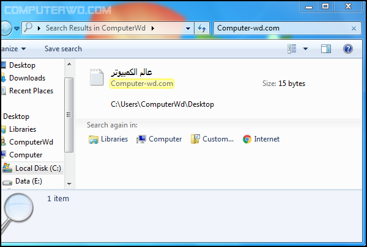Open the recent pages dropdown arrow

tap(17, 29)
